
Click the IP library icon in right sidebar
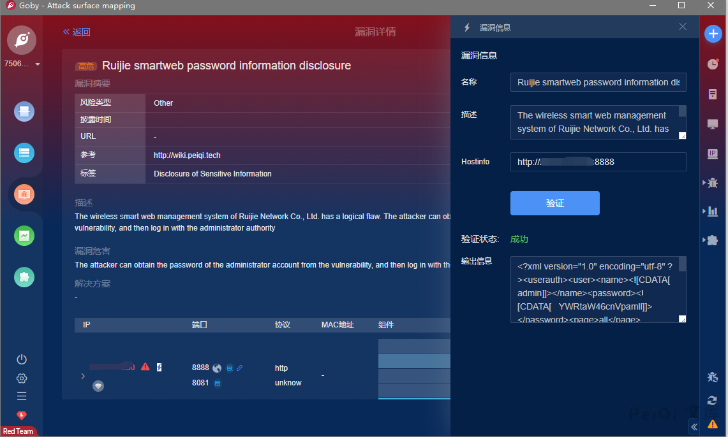click(x=713, y=154)
